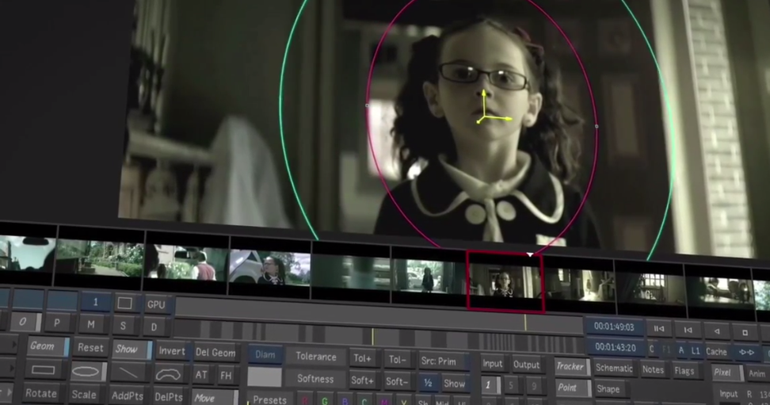Click the L1 layer button
Screen dimensions: 770x405
[x=696, y=351]
